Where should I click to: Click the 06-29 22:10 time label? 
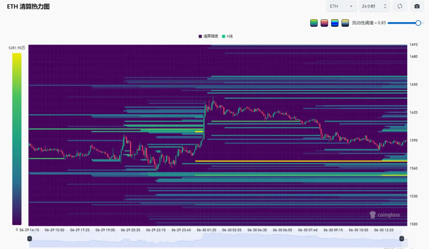(156, 230)
